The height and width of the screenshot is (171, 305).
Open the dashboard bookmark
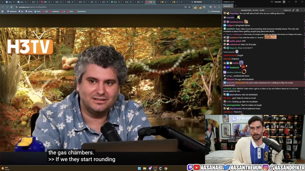[12, 11]
